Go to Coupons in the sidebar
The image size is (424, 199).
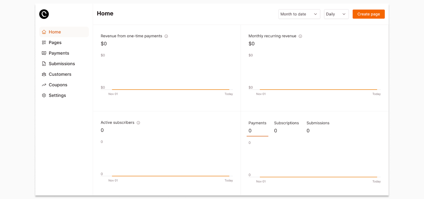pyautogui.click(x=58, y=85)
